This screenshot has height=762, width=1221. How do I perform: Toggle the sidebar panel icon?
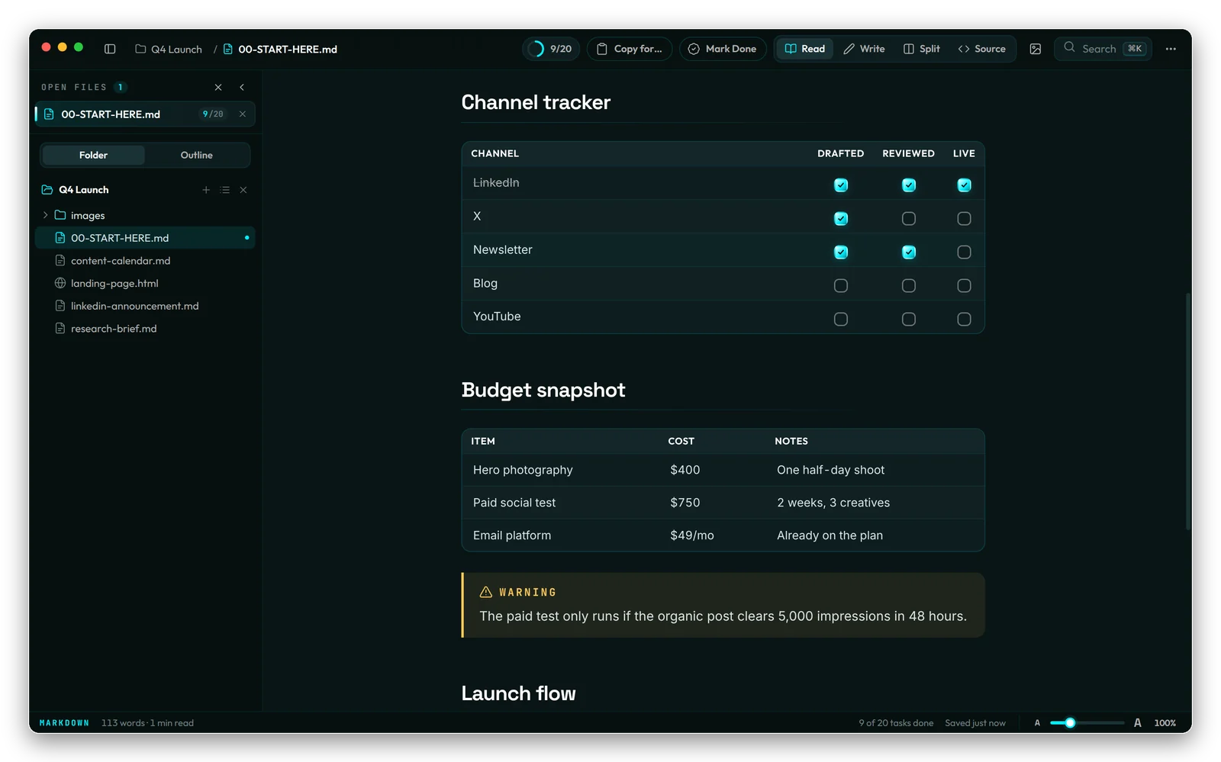coord(110,49)
